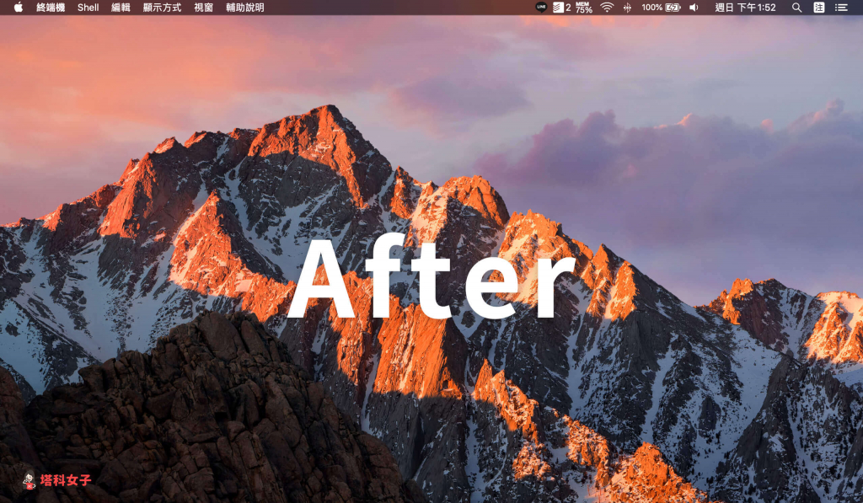The image size is (863, 503).
Task: Click the stacked-layers icon showing 2
Action: tap(562, 7)
